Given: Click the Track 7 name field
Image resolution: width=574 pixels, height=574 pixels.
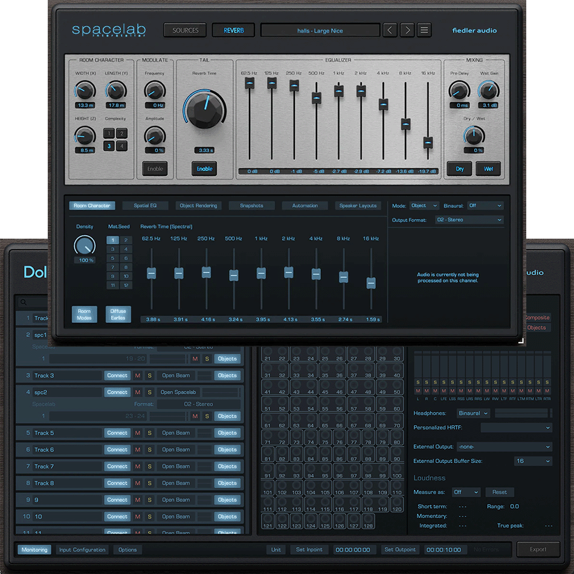Looking at the screenshot, I should point(67,466).
